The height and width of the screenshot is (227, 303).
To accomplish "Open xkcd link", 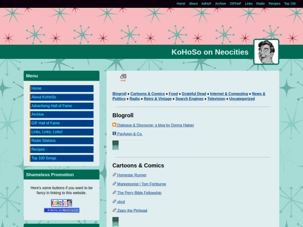I will [121, 202].
